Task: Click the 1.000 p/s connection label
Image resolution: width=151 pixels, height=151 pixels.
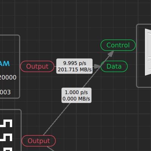Action: [76, 95]
